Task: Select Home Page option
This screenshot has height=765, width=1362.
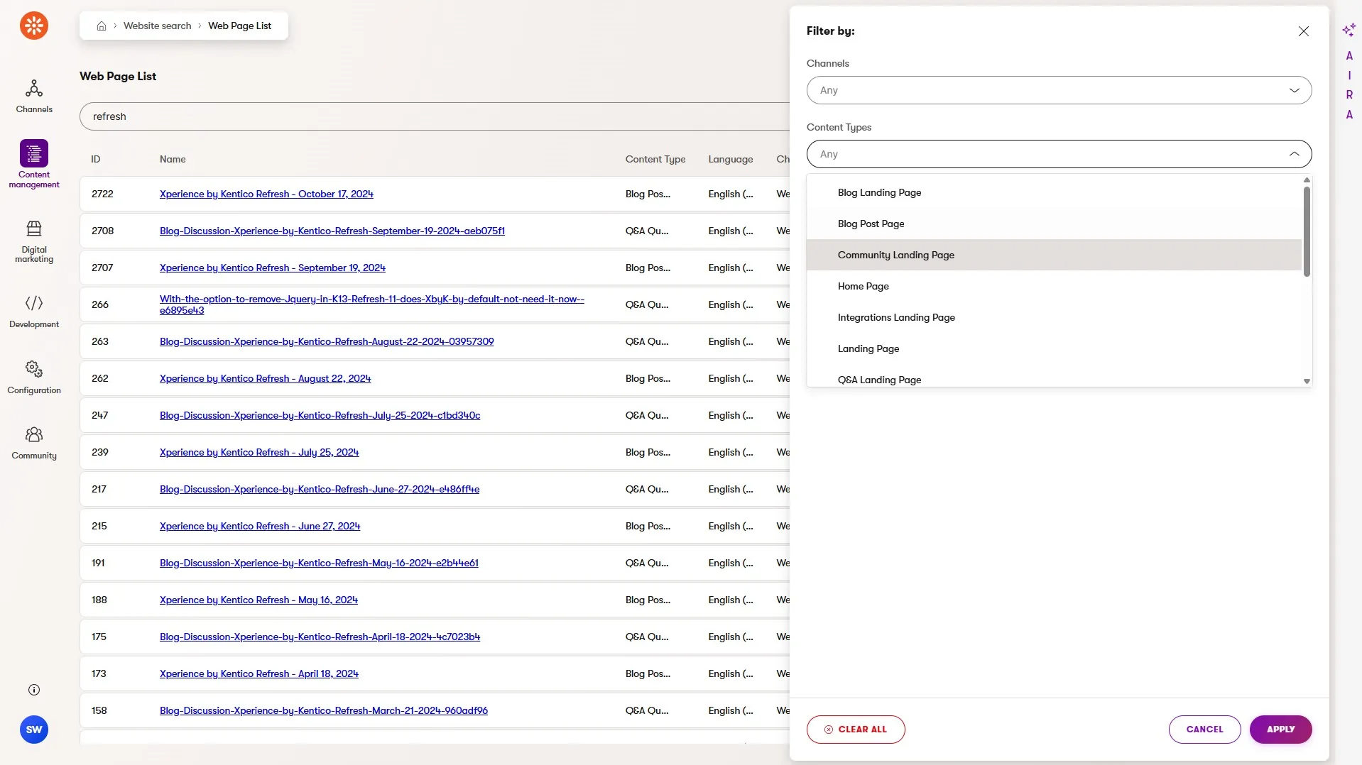Action: tap(1054, 286)
